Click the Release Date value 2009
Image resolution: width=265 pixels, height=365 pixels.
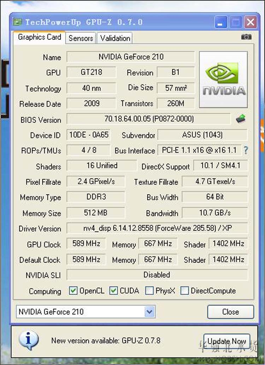click(92, 103)
